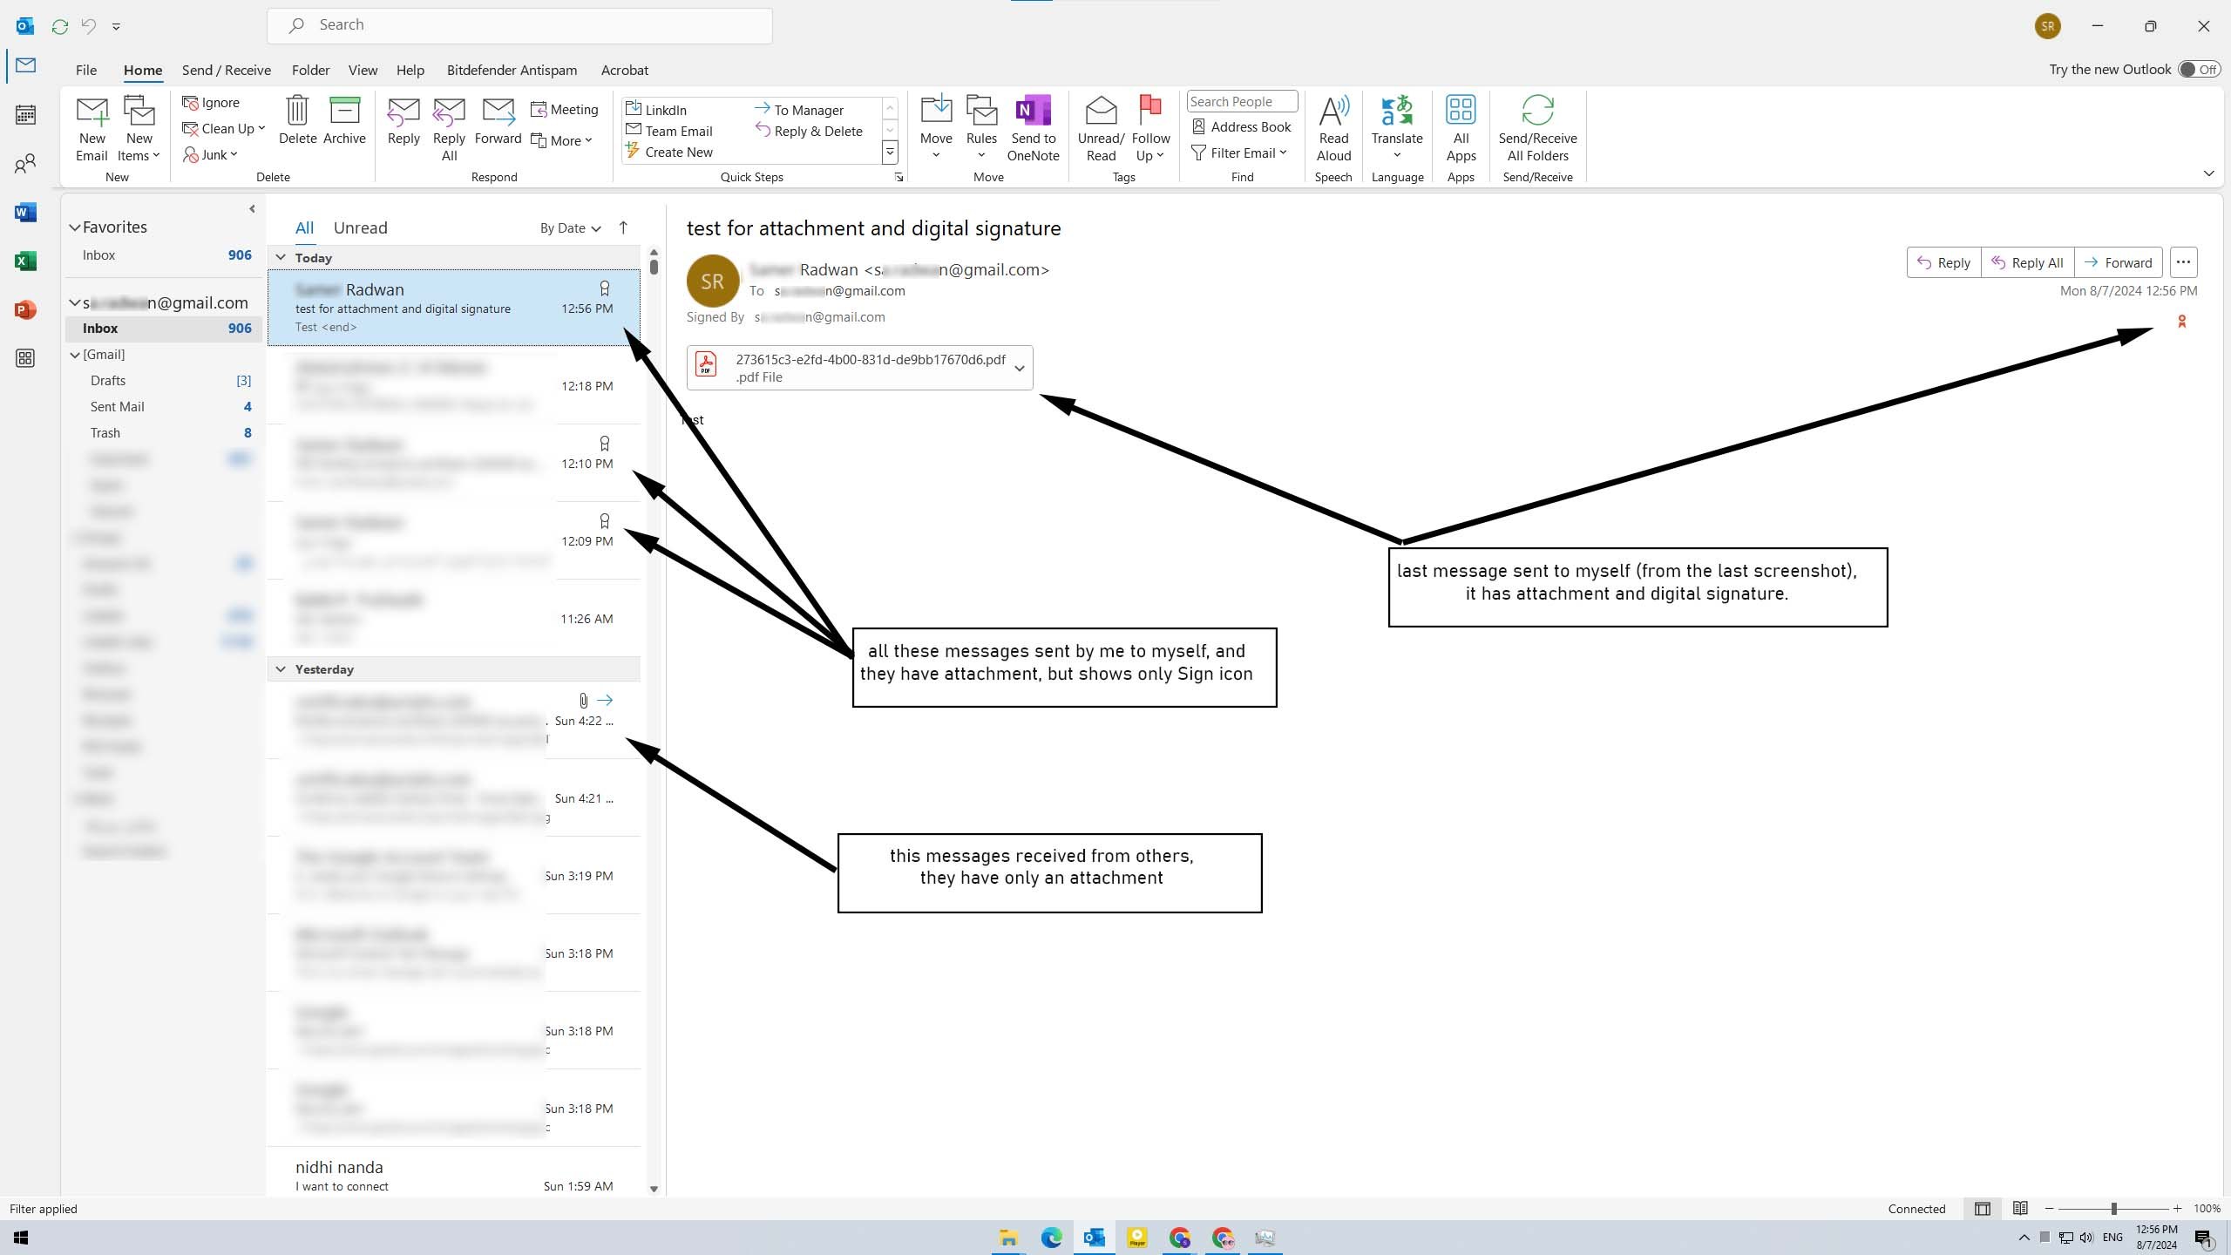Open the Send / Receive ribbon tab
Screen dimensions: 2231x1255
click(226, 70)
